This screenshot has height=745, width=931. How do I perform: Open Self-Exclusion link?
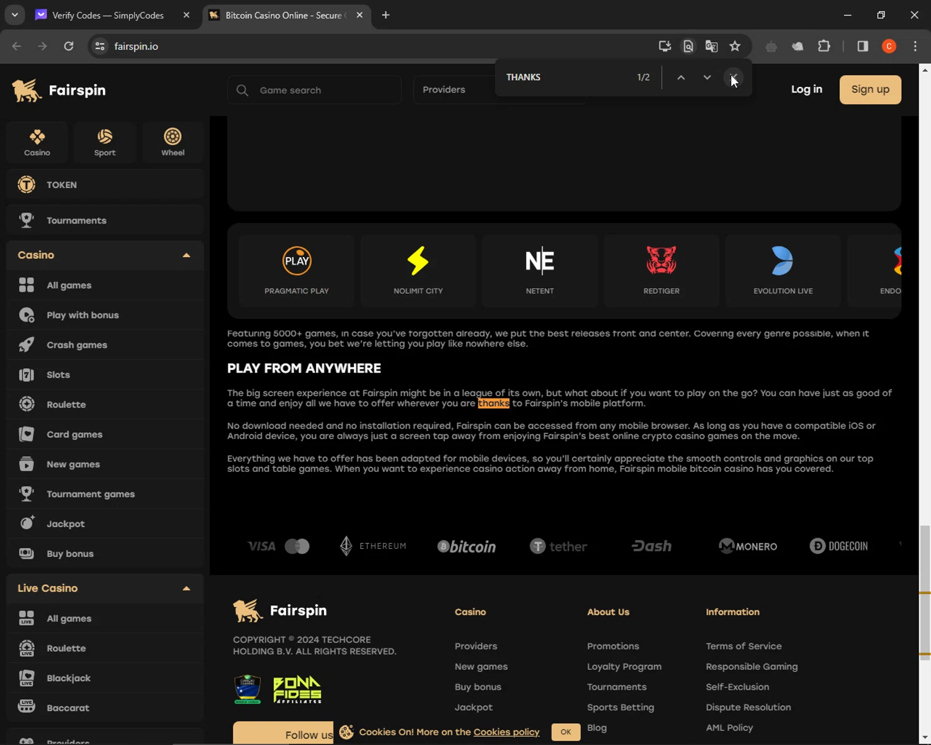[x=737, y=687]
